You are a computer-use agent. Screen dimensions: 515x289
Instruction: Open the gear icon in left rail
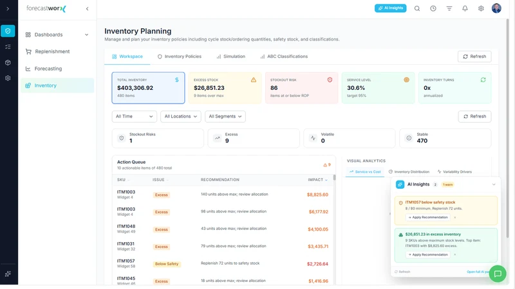click(8, 78)
